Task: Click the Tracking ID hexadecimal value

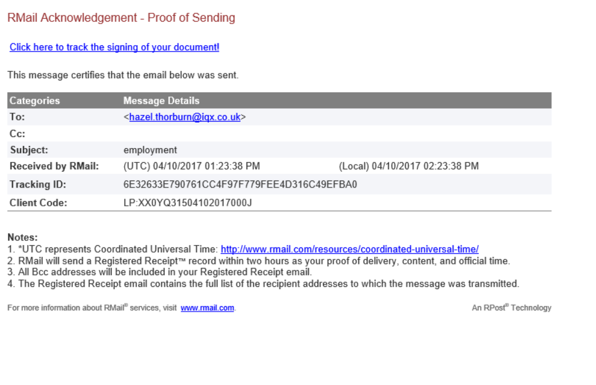Action: pos(240,185)
